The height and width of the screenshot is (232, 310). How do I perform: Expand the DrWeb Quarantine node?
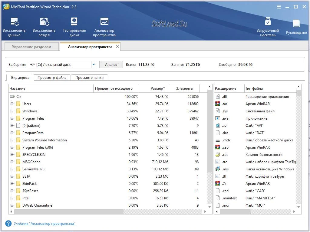click(12, 205)
